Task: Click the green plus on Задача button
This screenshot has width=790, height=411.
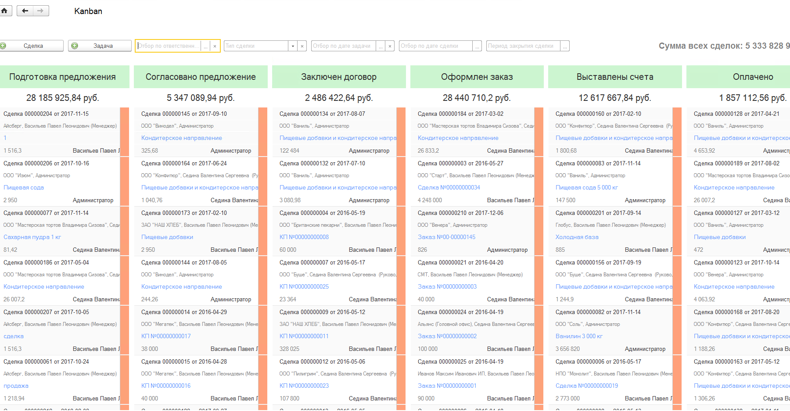Action: pos(75,46)
